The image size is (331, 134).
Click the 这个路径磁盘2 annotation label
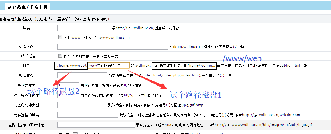coord(53,92)
